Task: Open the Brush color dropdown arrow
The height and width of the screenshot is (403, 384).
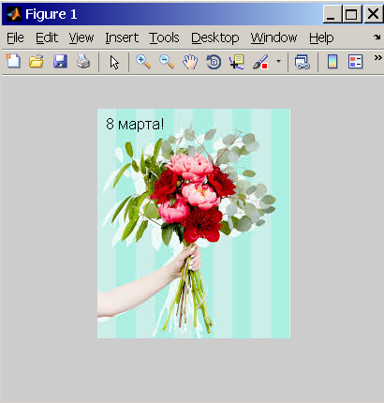Action: (x=278, y=61)
